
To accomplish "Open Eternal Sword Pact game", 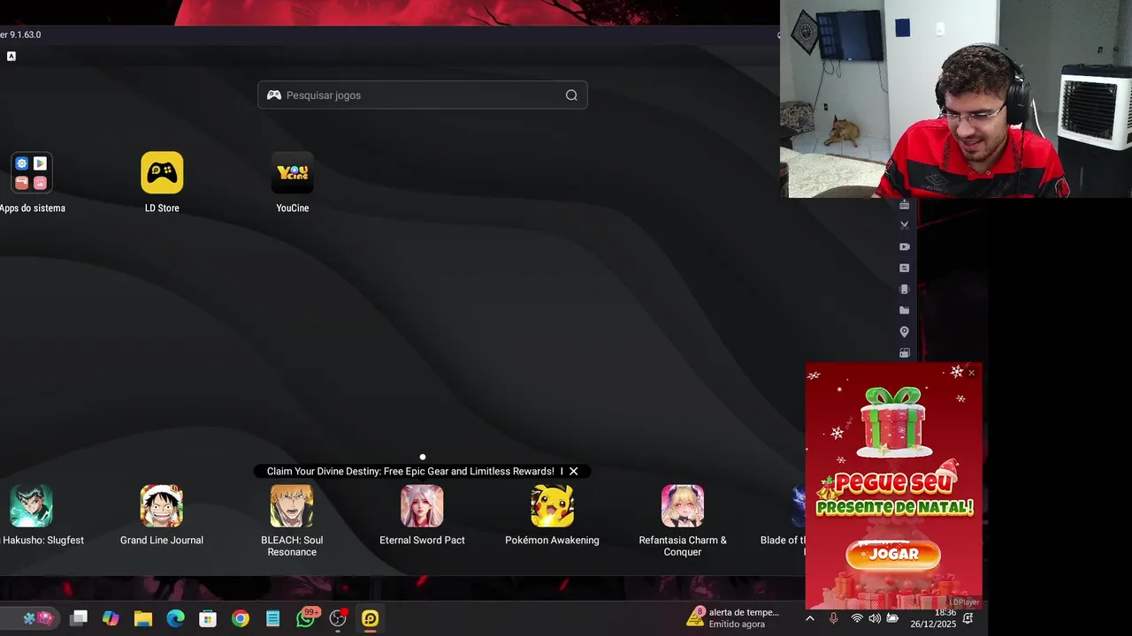I will 422,506.
